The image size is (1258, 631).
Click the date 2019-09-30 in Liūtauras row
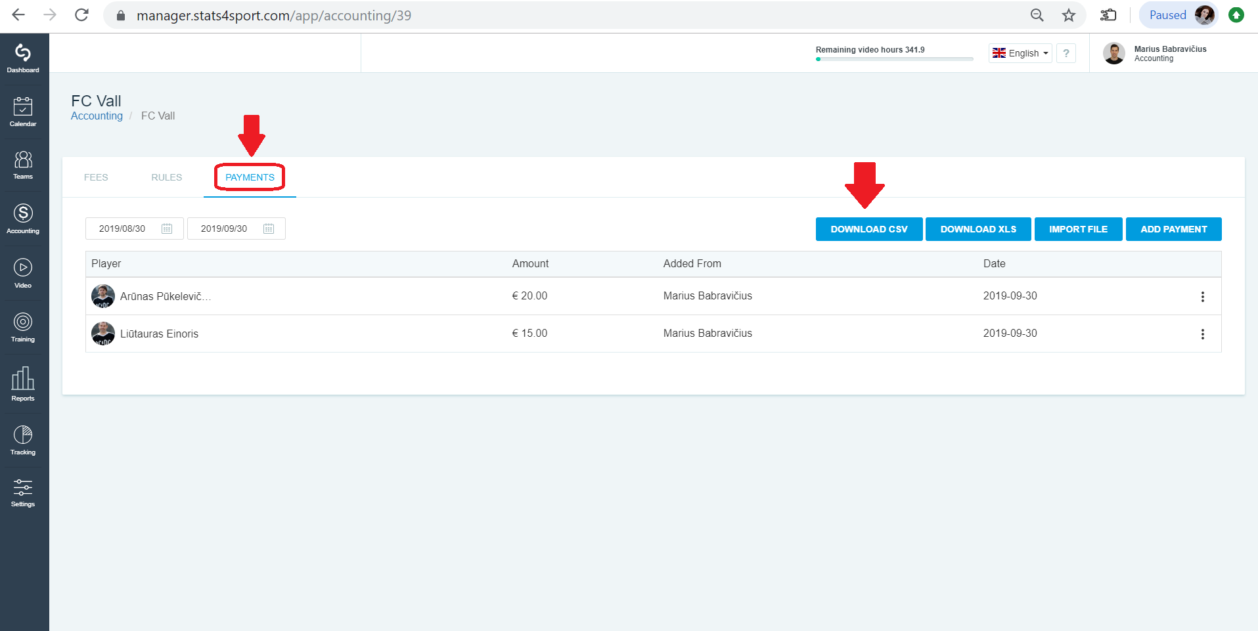[x=1010, y=333]
